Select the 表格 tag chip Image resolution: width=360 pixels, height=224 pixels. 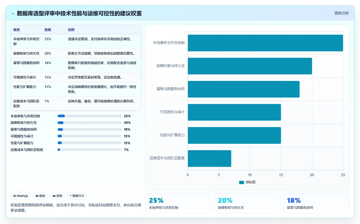click(x=40, y=196)
